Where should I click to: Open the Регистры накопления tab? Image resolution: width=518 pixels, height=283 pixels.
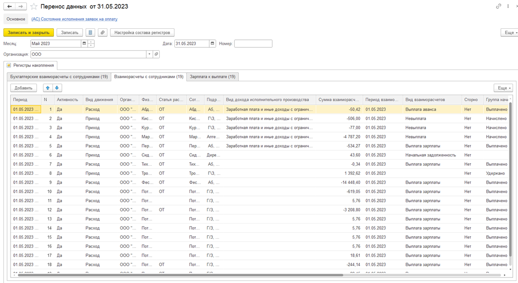coord(30,65)
